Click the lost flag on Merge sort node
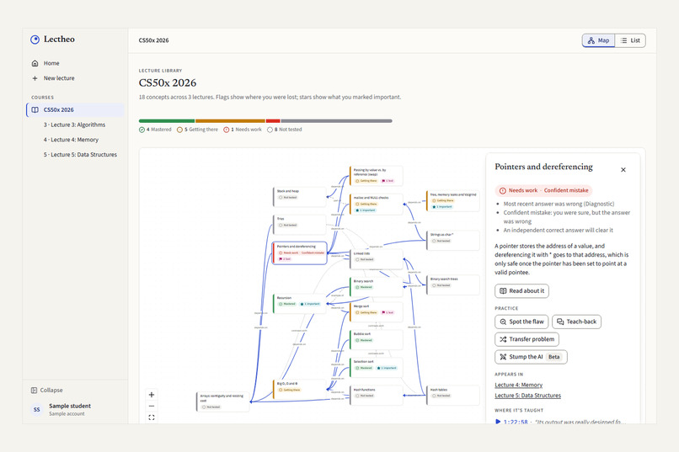Image resolution: width=679 pixels, height=452 pixels. (x=388, y=312)
